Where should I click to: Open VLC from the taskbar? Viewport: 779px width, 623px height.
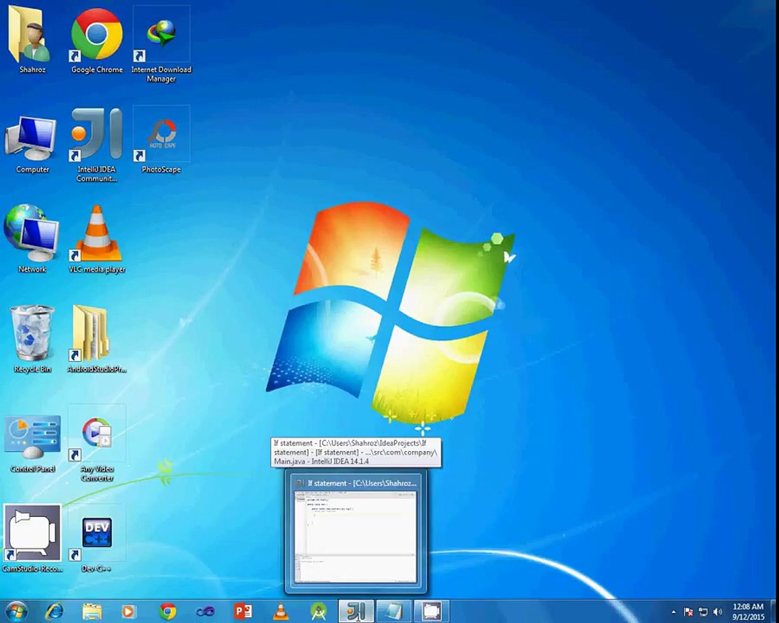click(x=280, y=611)
